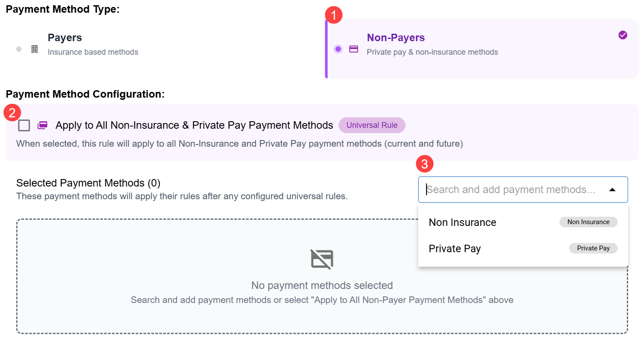Viewport: 643px width, 338px height.
Task: Click the building icon beside Payers
Action: click(35, 49)
